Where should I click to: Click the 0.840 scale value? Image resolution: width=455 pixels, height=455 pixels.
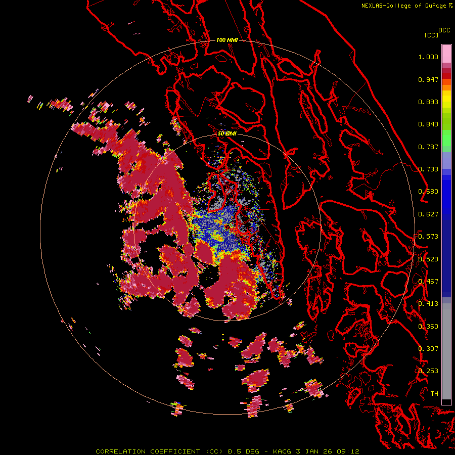pos(428,124)
